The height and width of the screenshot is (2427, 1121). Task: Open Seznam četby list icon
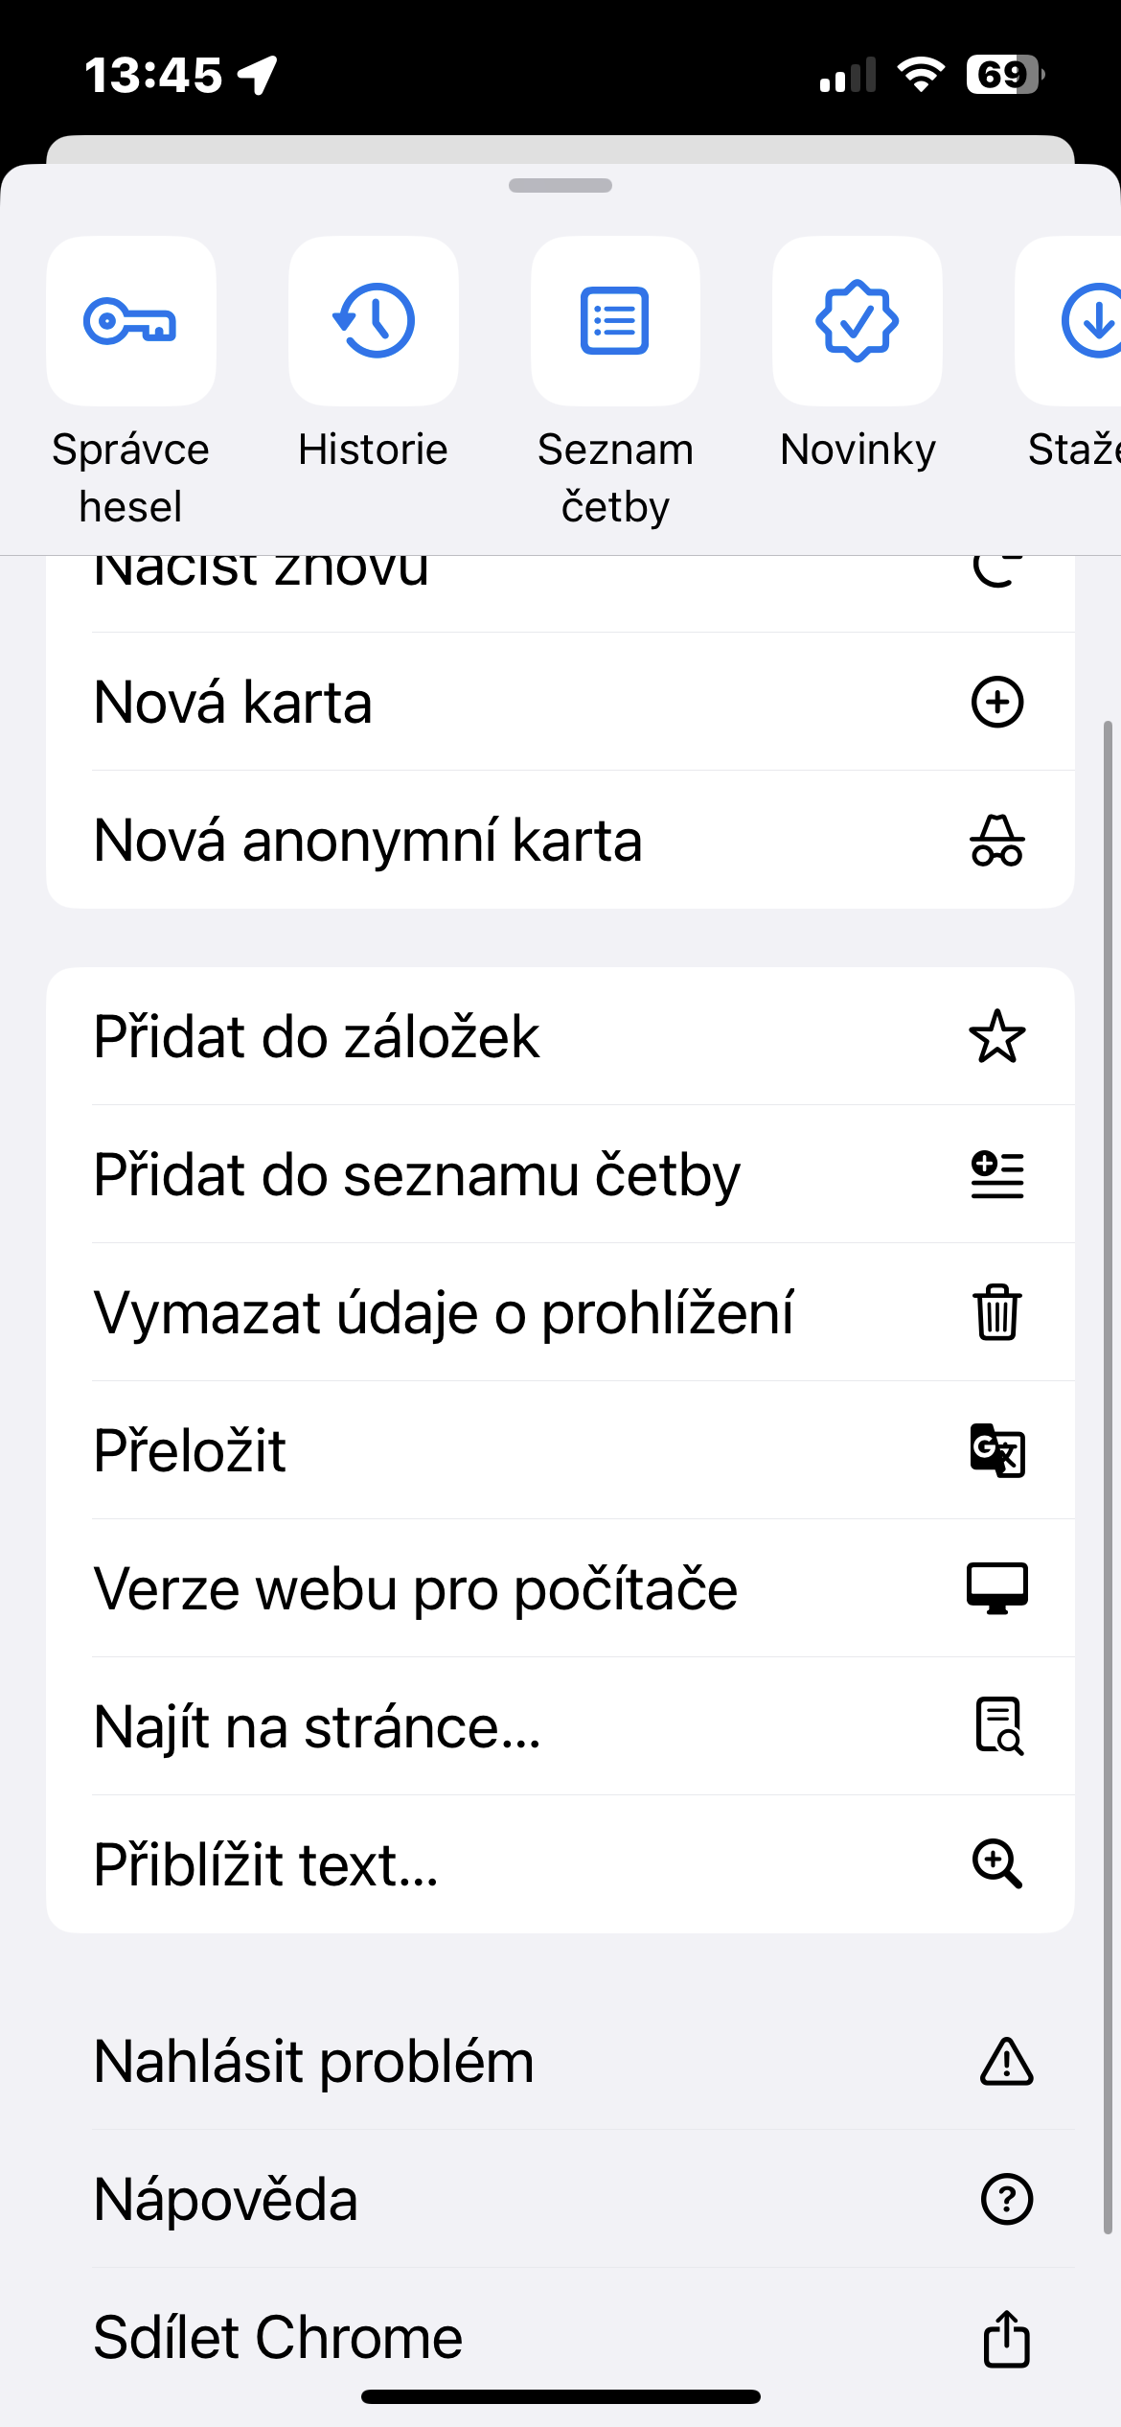(x=615, y=321)
